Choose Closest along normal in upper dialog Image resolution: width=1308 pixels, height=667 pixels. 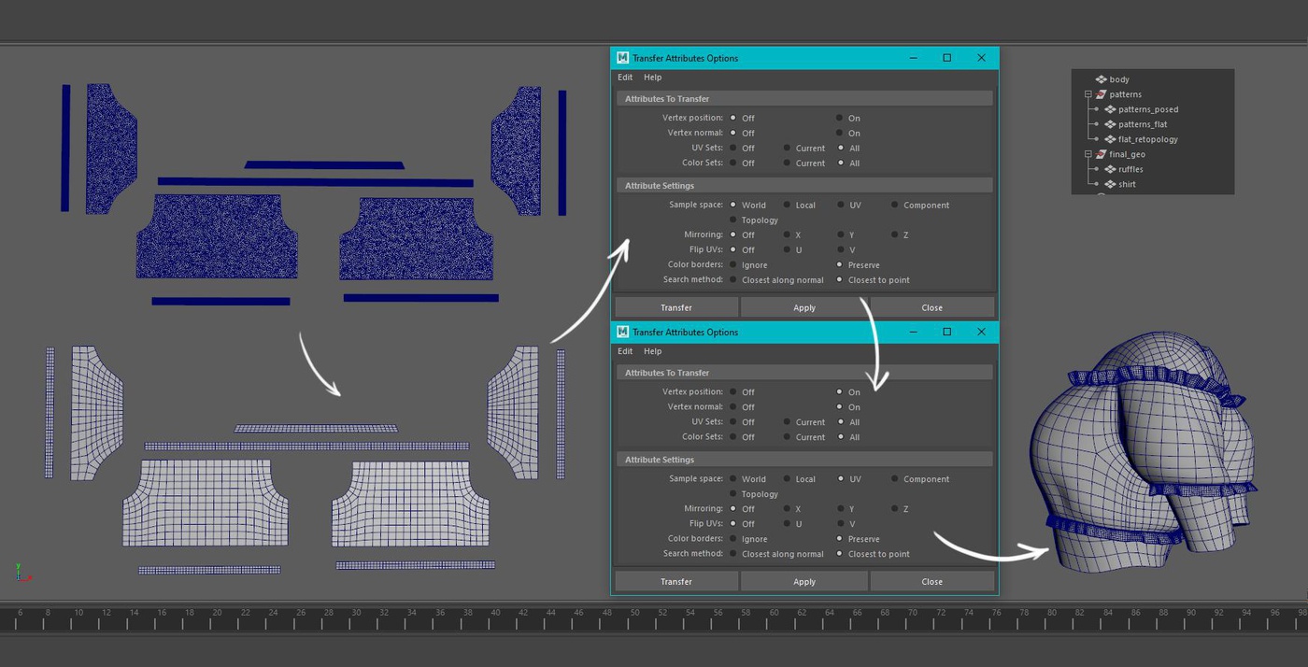[733, 280]
